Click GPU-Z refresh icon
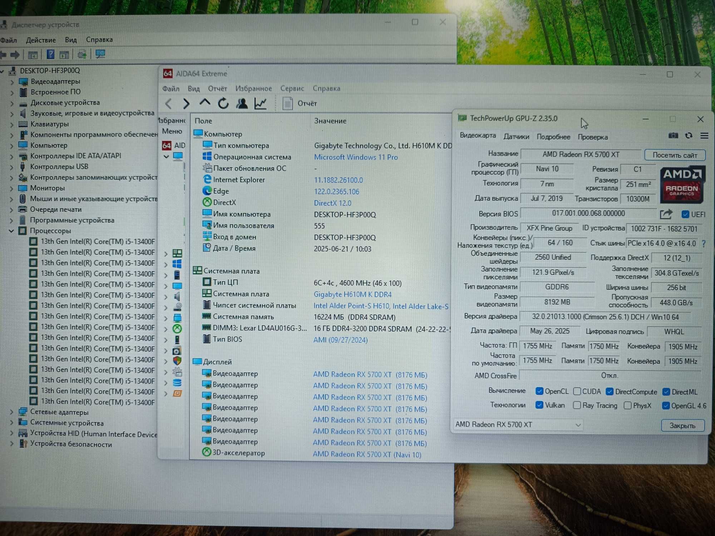 [x=689, y=135]
